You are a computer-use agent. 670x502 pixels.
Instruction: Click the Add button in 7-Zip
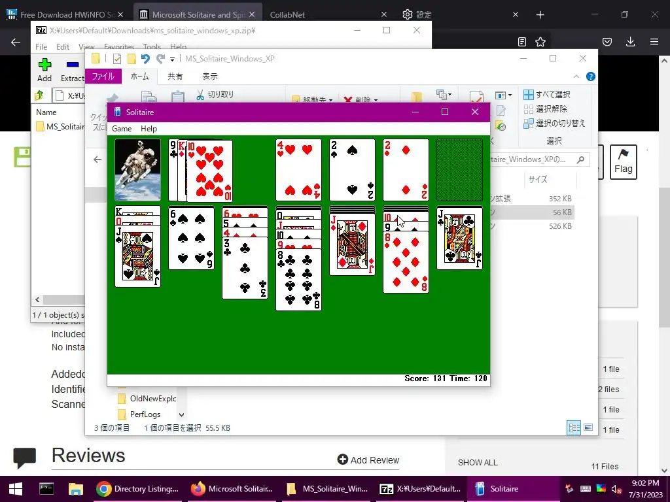pyautogui.click(x=44, y=71)
